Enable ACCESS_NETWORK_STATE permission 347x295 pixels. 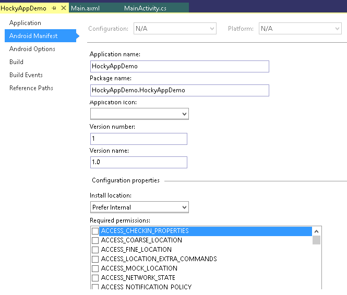click(x=95, y=278)
